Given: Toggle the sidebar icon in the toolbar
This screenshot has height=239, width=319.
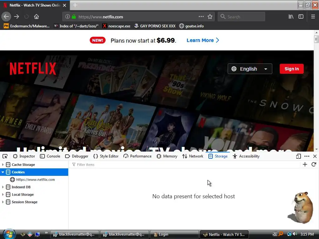Looking at the screenshot, I should (x=301, y=17).
